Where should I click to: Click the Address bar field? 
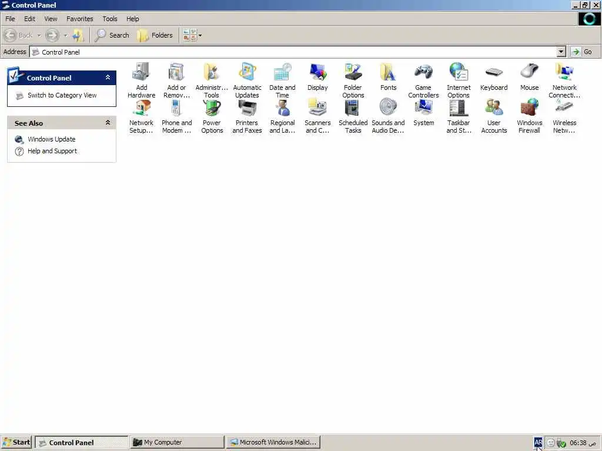click(294, 52)
